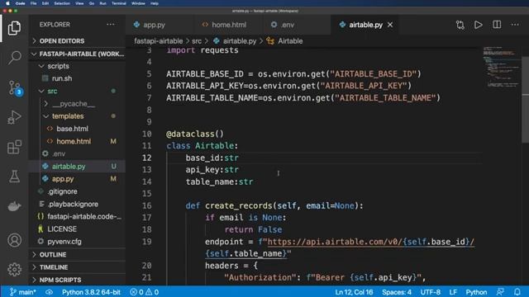Open the Run menu
The image size is (529, 297).
[102, 3]
